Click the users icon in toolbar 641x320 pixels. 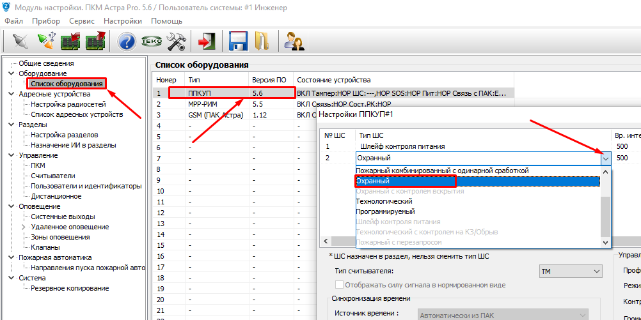pyautogui.click(x=294, y=42)
